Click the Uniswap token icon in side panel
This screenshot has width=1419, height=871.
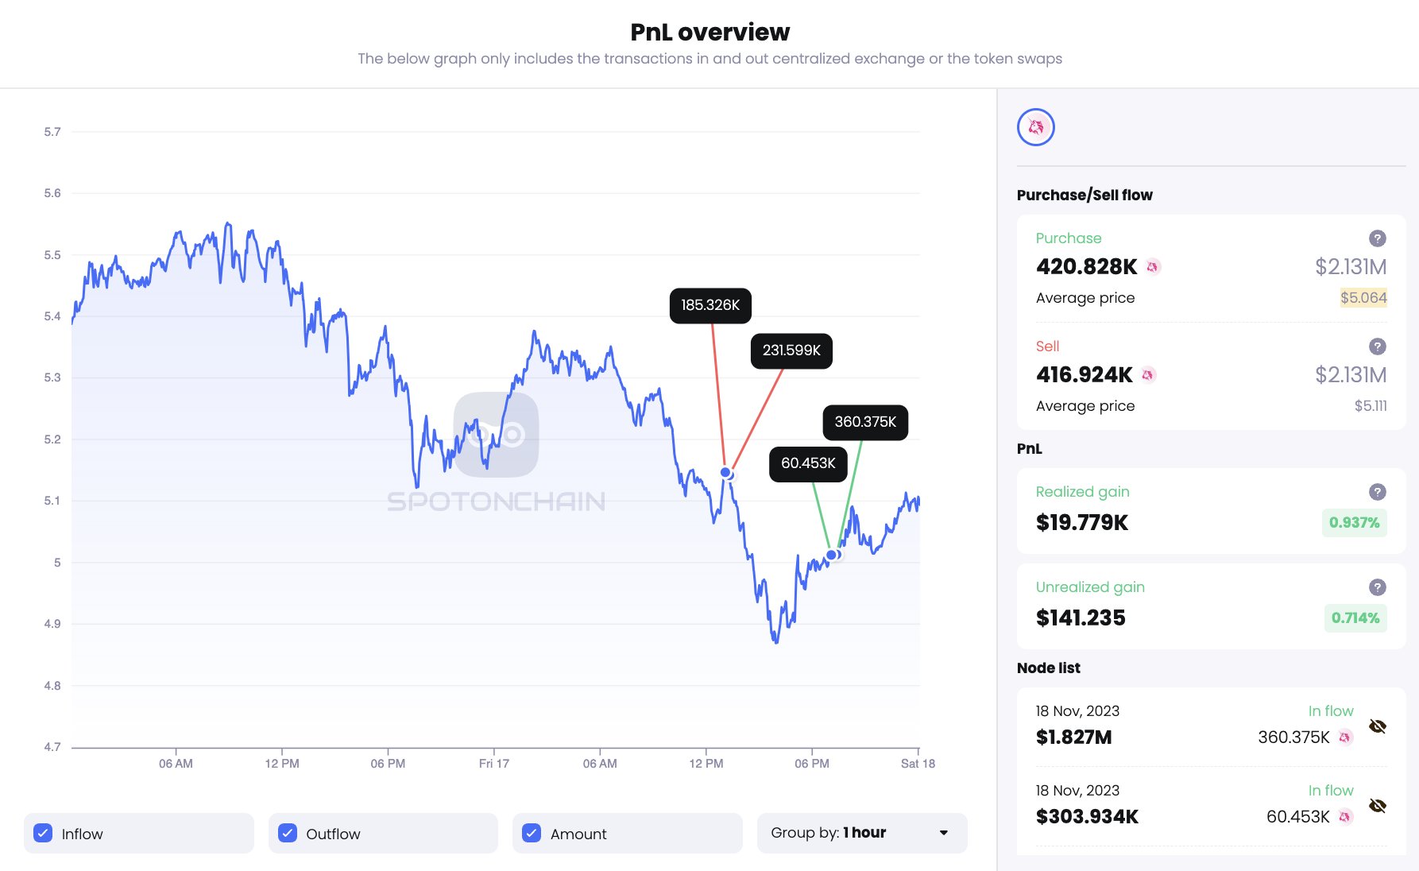coord(1035,127)
